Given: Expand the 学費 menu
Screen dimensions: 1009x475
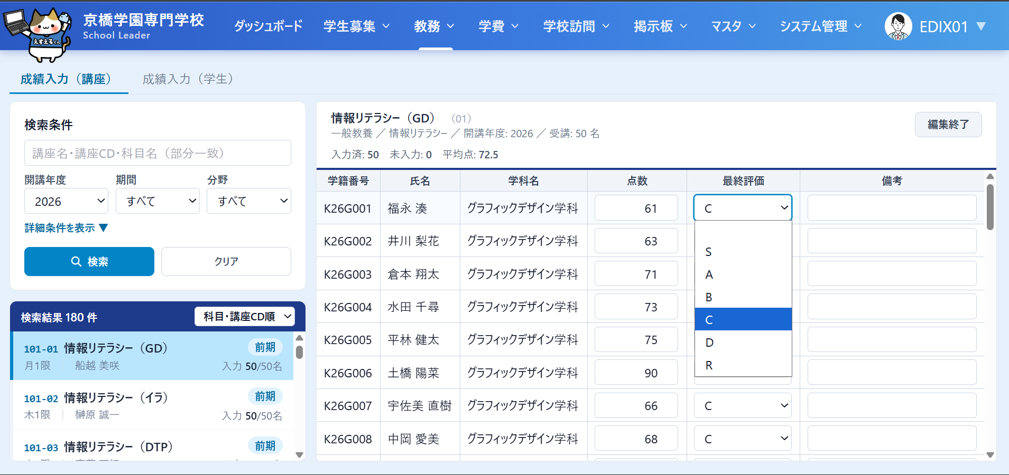Looking at the screenshot, I should click(x=499, y=26).
